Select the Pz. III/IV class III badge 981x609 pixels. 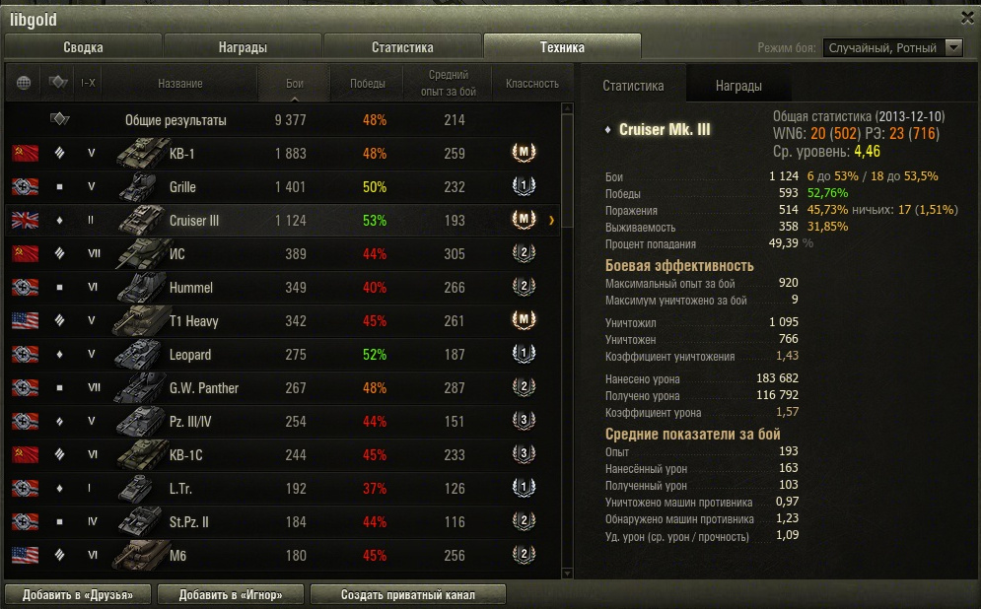tap(524, 420)
